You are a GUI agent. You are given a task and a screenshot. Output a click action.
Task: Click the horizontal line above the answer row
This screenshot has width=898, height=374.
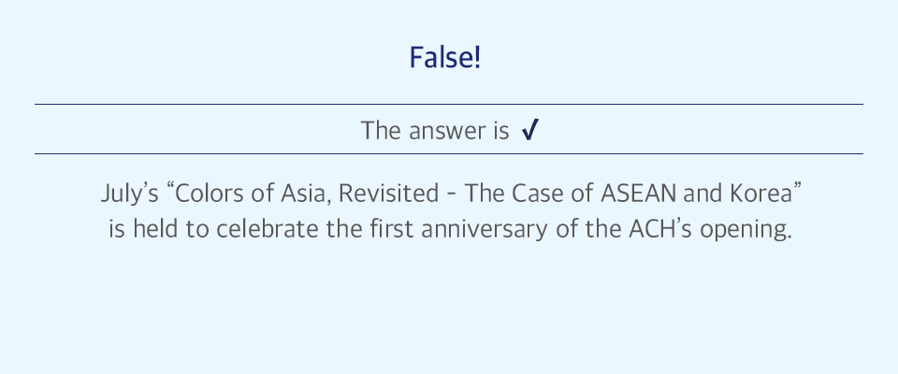tap(449, 104)
